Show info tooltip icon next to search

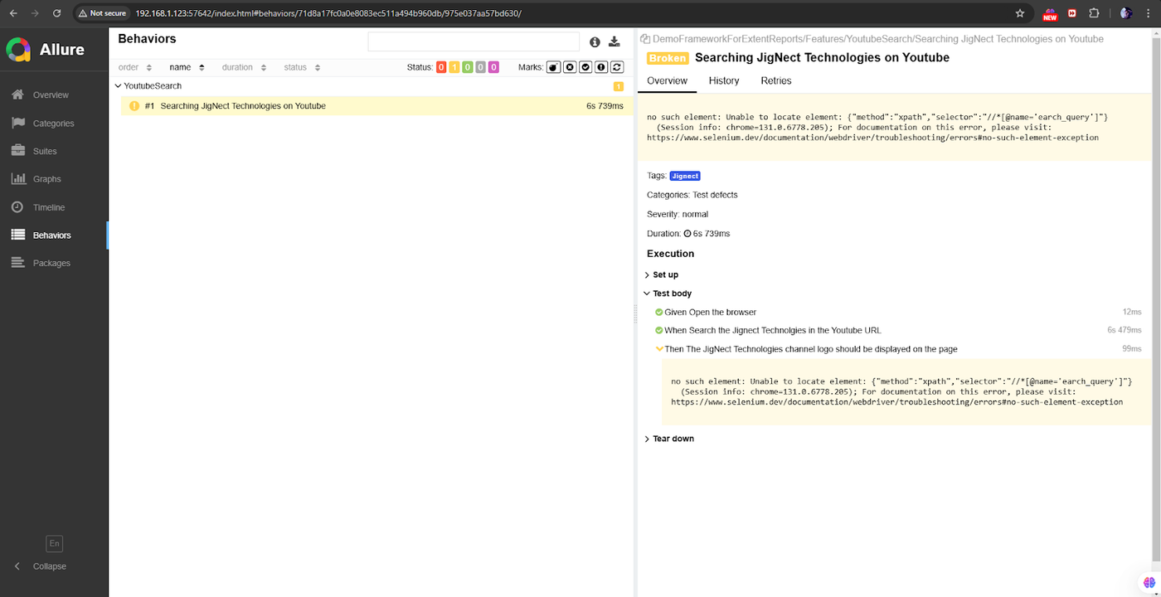(595, 42)
